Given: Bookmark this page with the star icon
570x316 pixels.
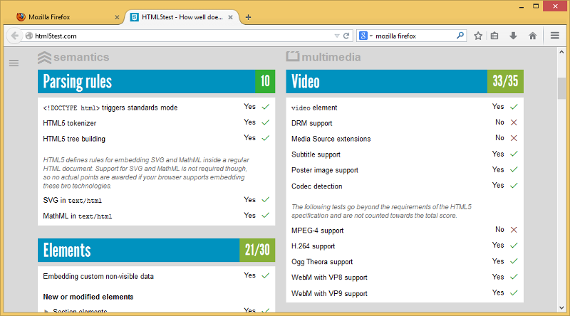Looking at the screenshot, I should click(478, 35).
